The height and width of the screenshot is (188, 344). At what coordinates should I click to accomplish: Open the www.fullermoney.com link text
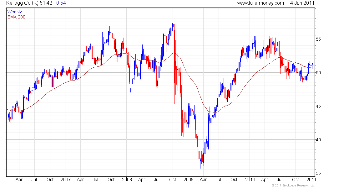tap(261, 3)
